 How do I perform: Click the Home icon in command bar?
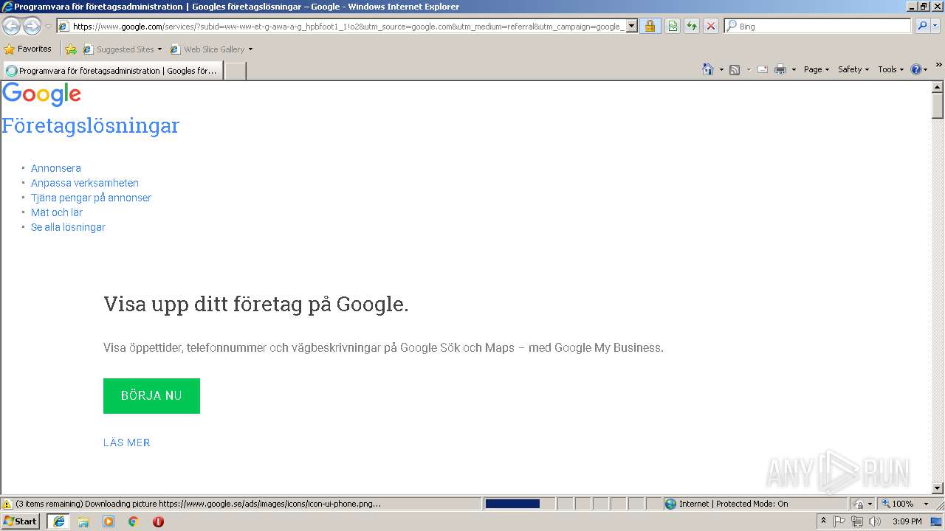coord(708,69)
